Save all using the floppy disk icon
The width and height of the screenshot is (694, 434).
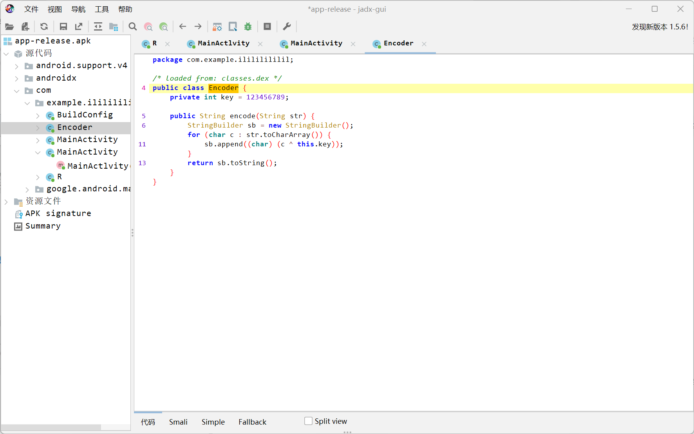coord(63,27)
